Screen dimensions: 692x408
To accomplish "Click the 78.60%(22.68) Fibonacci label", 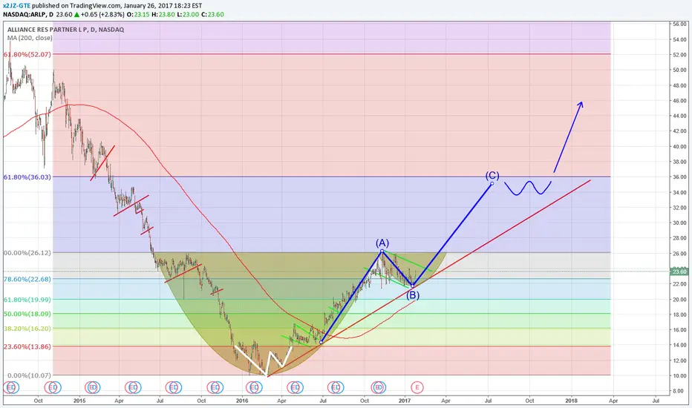I will click(27, 279).
